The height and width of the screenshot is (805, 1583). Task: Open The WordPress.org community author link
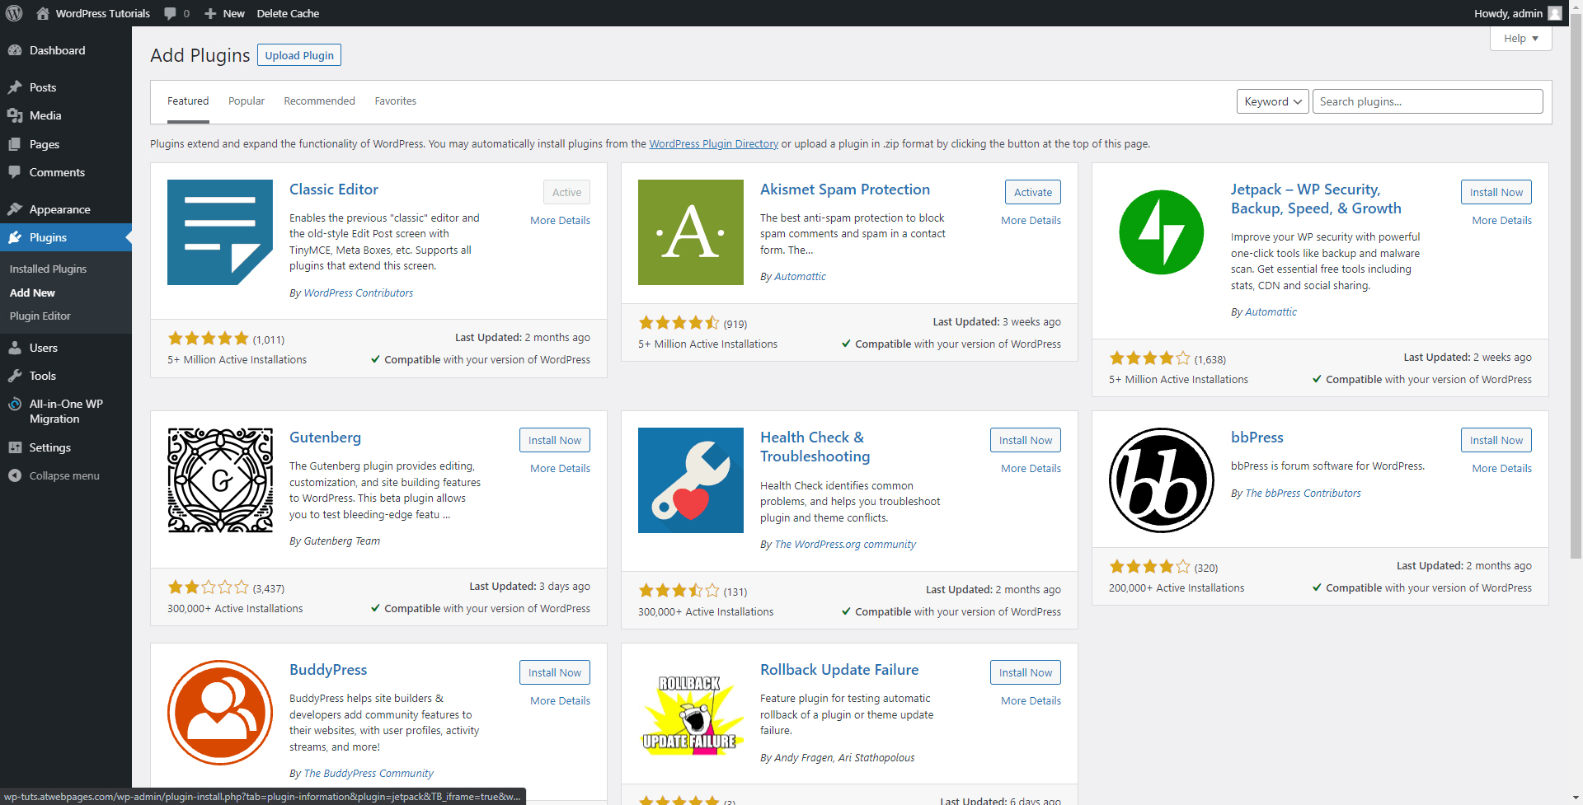point(845,544)
